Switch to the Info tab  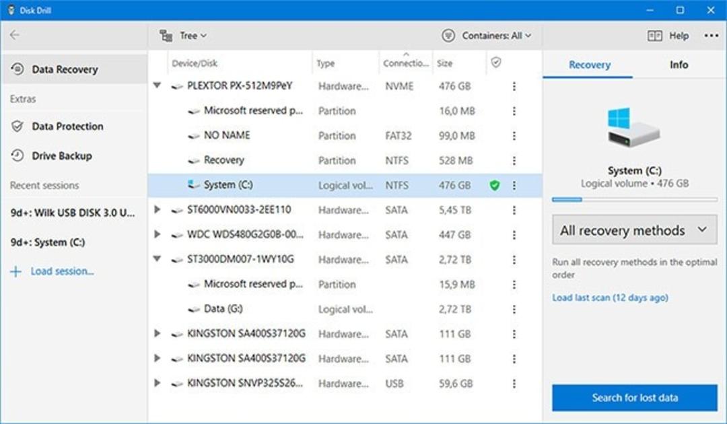click(x=679, y=65)
